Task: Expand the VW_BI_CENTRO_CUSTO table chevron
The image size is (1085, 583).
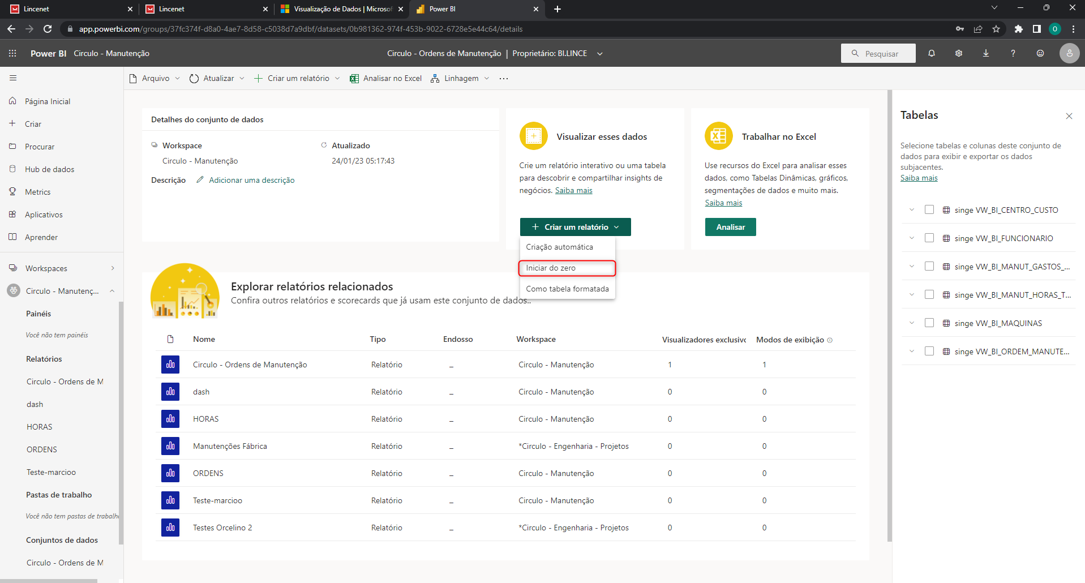Action: tap(911, 209)
